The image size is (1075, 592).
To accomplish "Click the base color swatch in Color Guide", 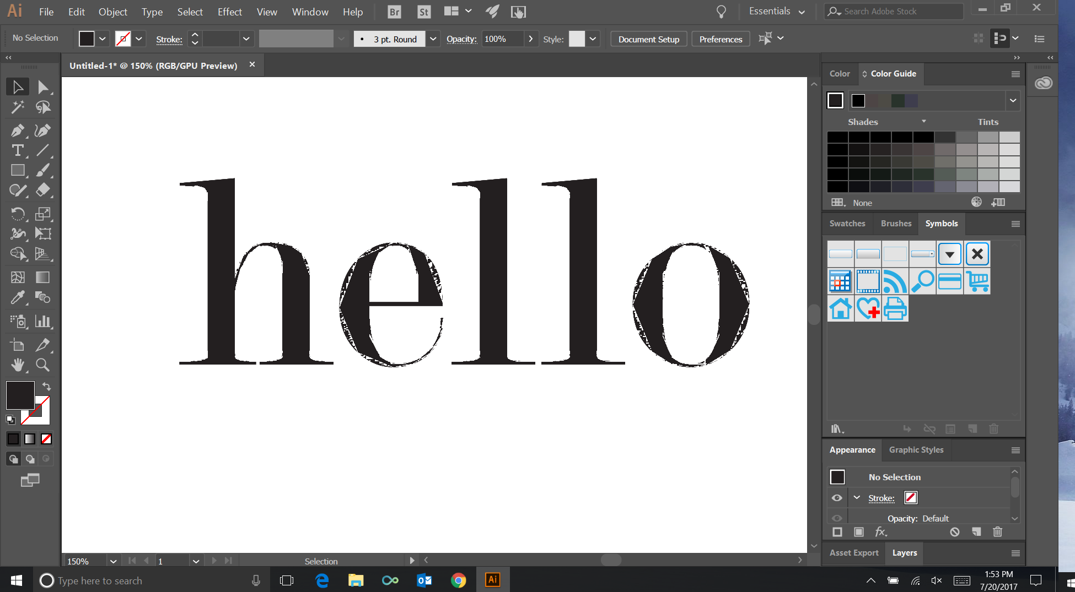I will tap(835, 100).
